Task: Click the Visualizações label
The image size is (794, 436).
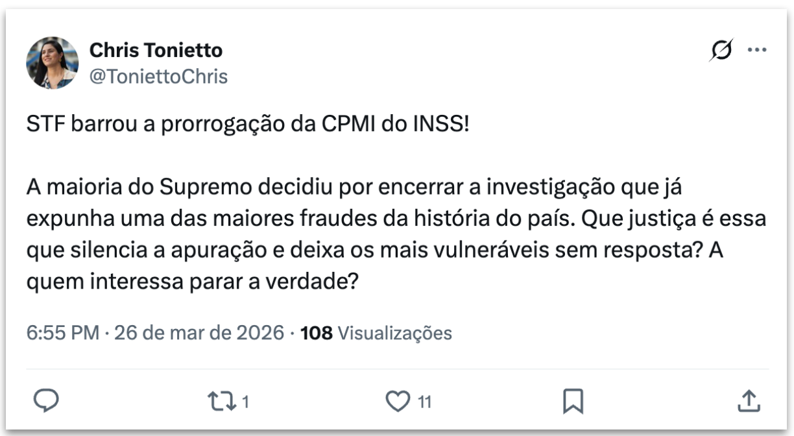Action: (395, 333)
